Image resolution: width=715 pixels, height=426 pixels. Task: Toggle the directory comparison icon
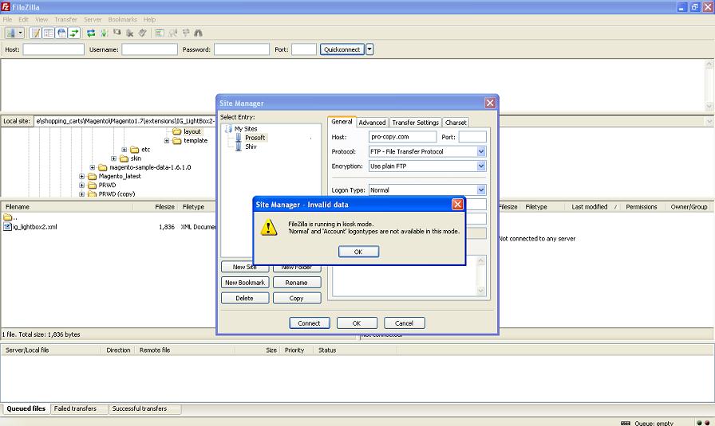[172, 33]
